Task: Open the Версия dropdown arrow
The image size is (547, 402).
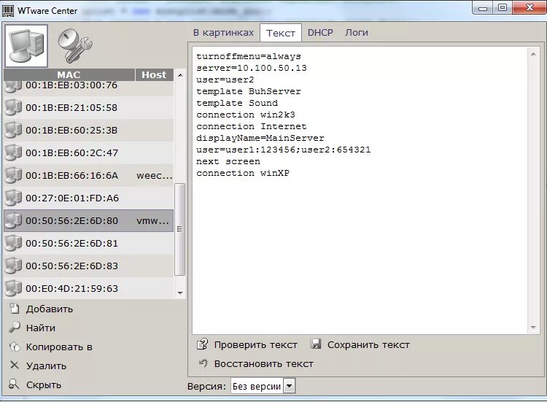Action: coord(290,386)
